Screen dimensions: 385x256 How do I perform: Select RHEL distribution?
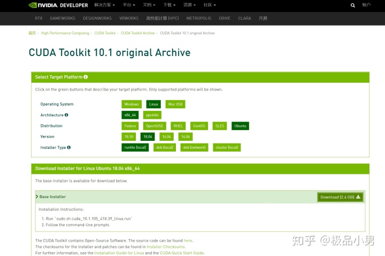[x=178, y=126]
